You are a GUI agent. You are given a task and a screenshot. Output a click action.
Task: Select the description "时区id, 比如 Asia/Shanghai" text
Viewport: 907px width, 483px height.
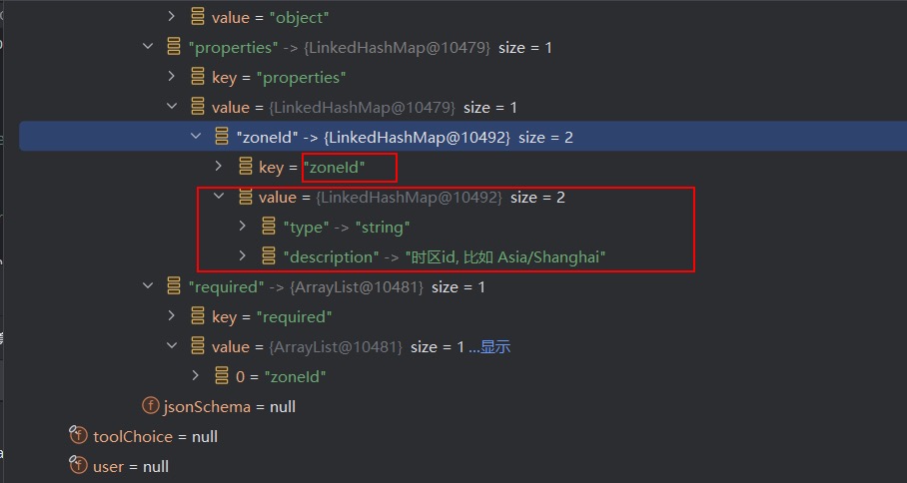coord(504,257)
